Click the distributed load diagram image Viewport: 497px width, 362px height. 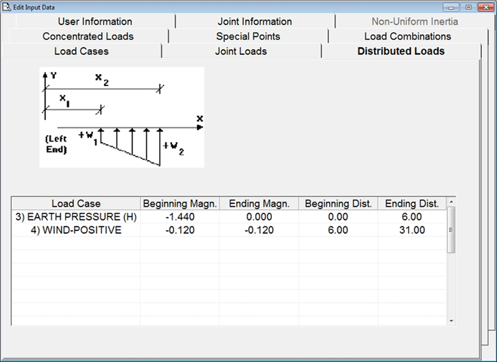click(122, 117)
